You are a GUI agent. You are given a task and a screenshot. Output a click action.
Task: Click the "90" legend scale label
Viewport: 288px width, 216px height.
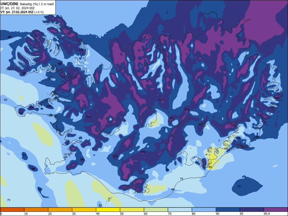[217, 214]
